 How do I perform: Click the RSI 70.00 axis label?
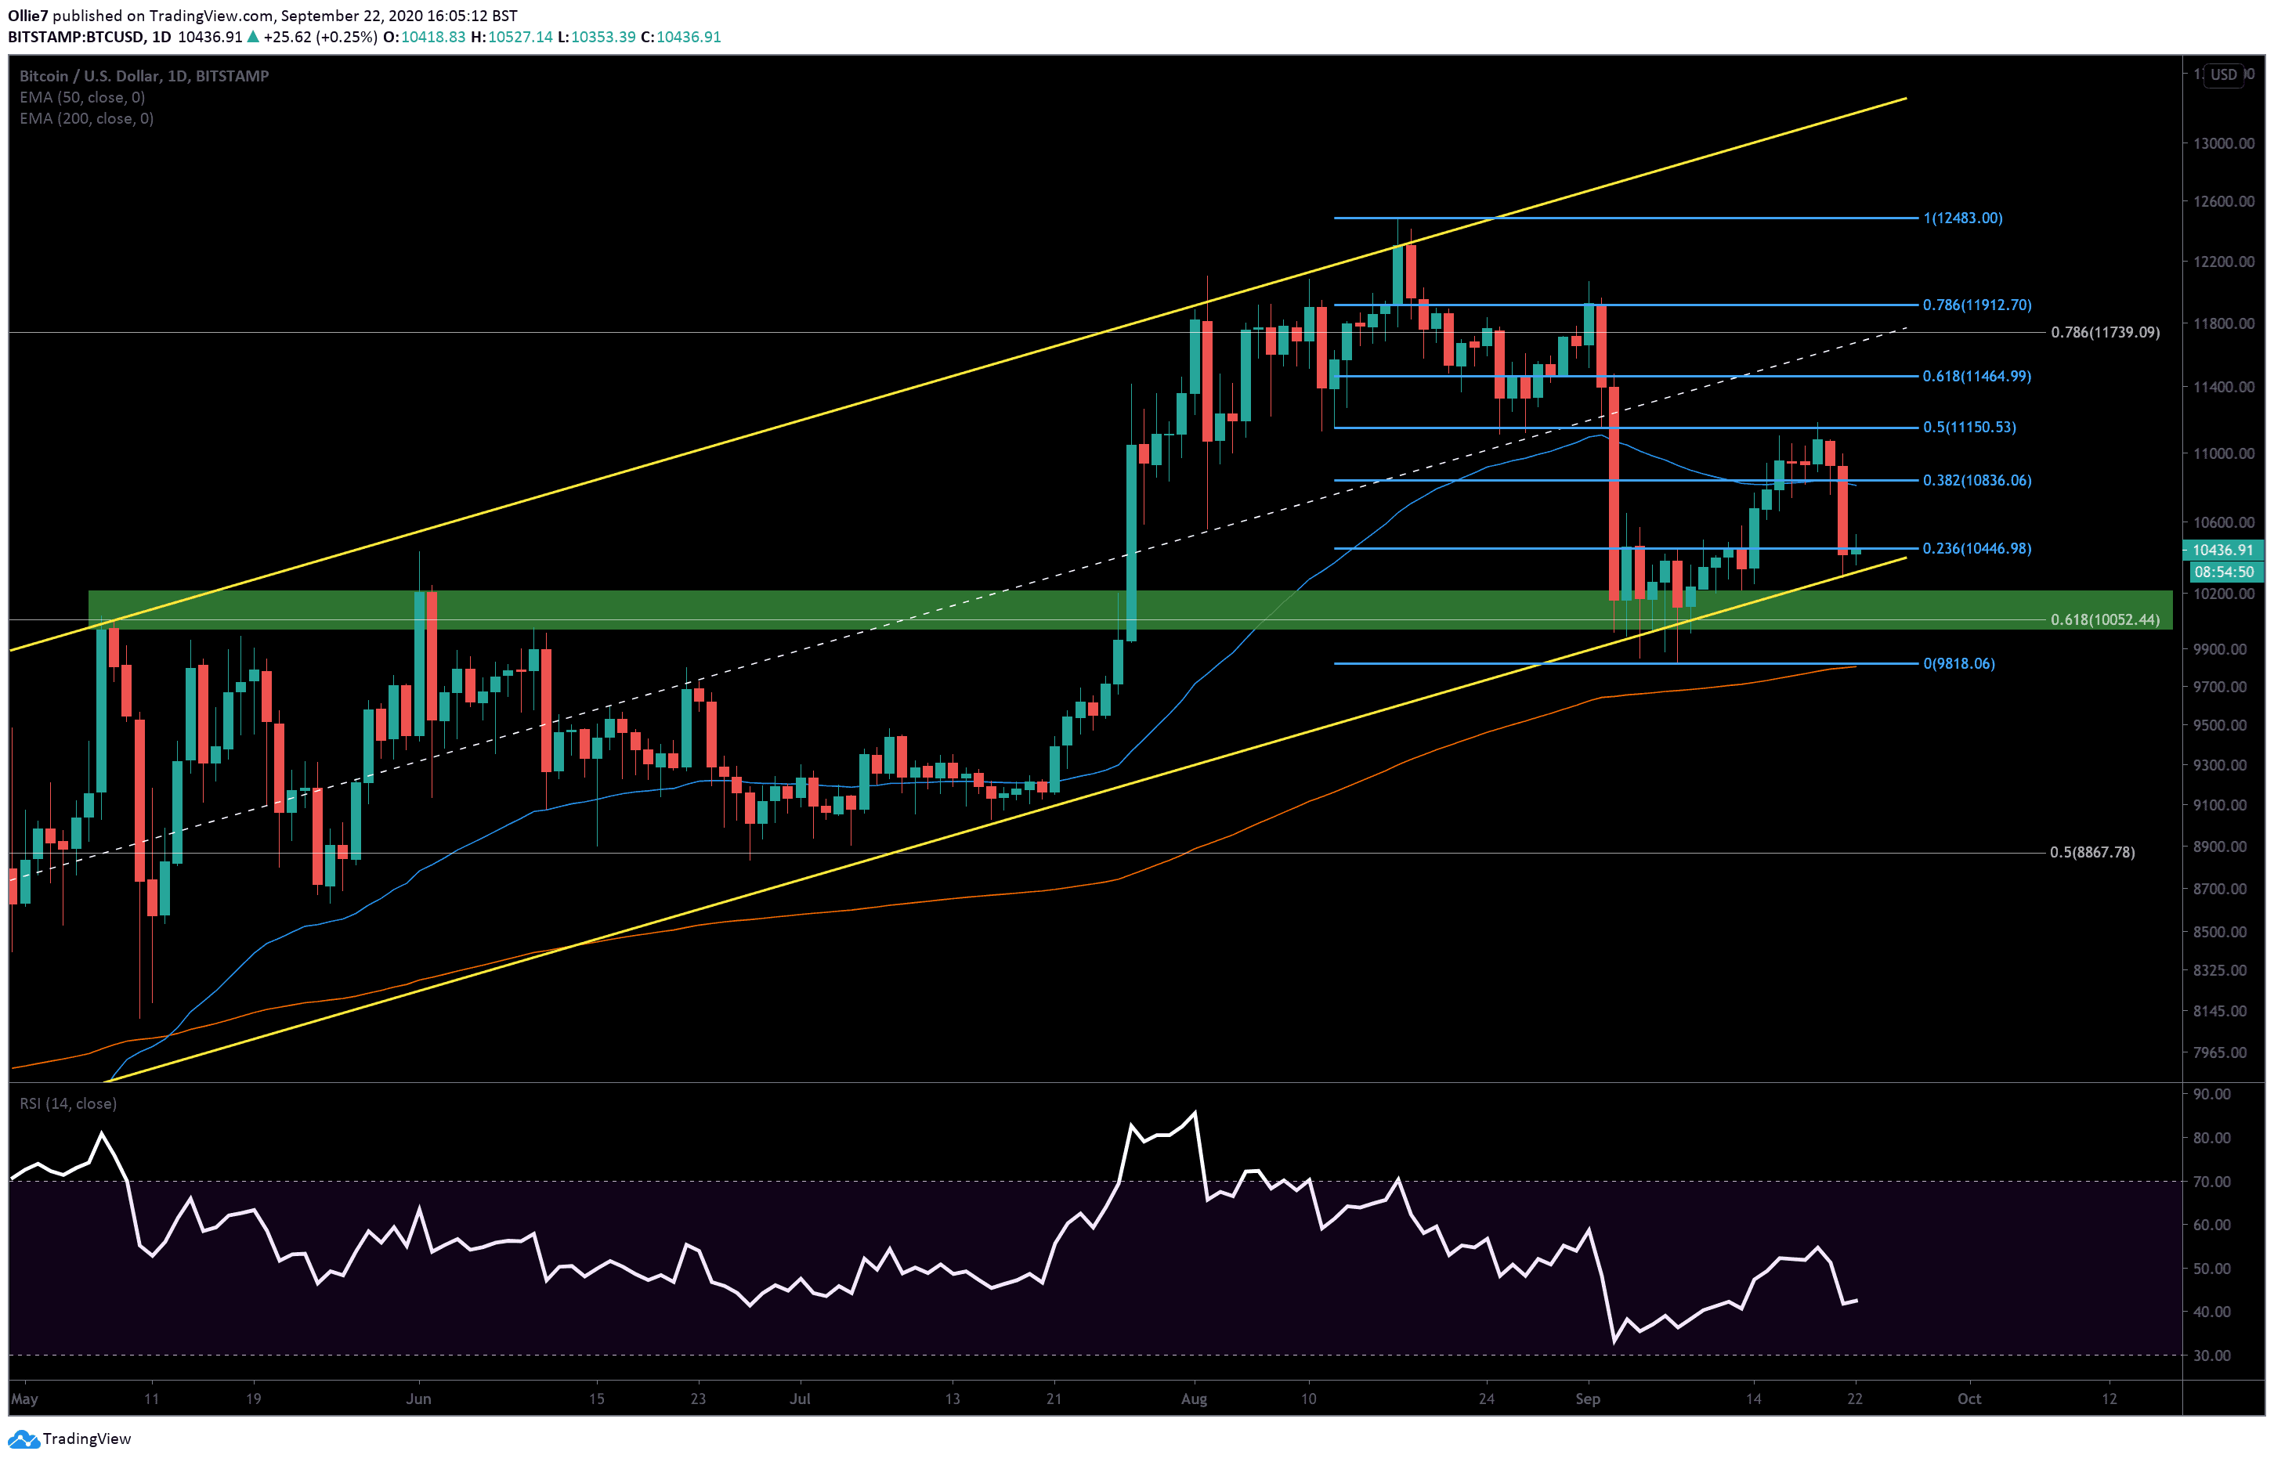pos(2212,1182)
